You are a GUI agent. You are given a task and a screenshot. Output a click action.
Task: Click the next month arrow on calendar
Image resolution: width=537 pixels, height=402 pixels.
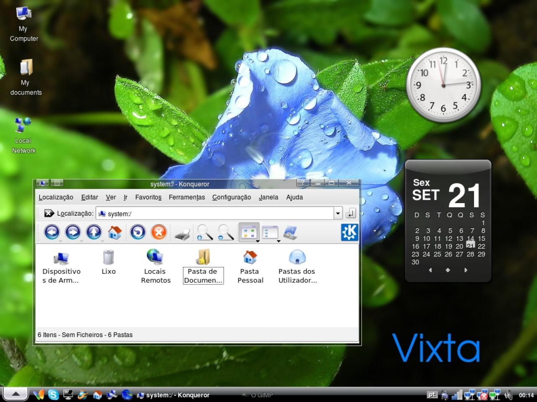click(465, 270)
